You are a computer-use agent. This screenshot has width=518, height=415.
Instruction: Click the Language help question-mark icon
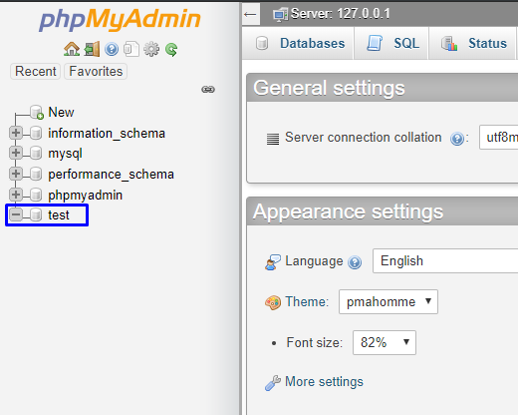point(355,262)
